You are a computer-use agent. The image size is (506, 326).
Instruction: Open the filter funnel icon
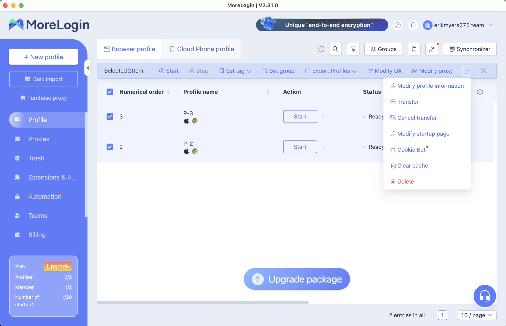(x=353, y=49)
